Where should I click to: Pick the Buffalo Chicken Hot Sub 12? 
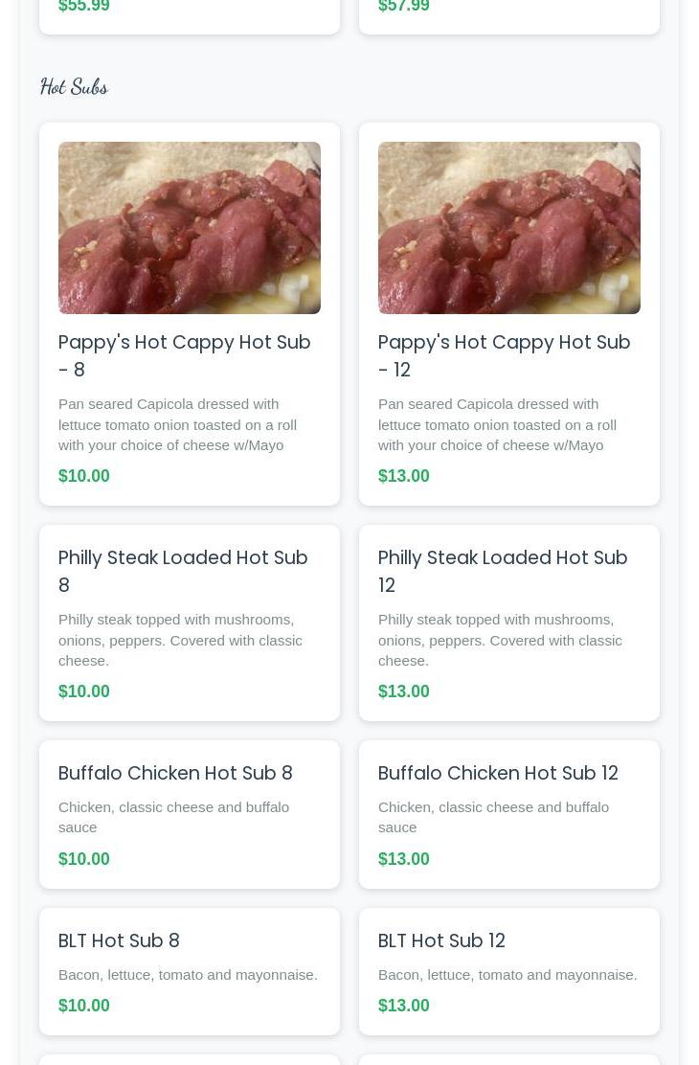[498, 773]
